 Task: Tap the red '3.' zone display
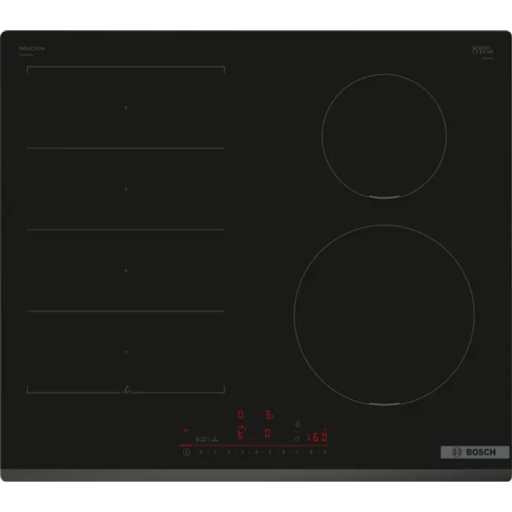[269, 415]
